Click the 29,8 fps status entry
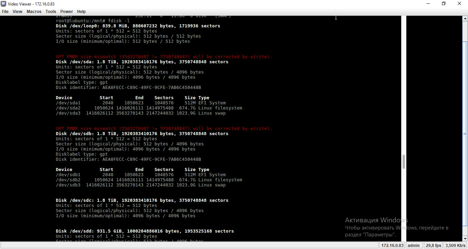This screenshot has width=468, height=249. [433, 245]
